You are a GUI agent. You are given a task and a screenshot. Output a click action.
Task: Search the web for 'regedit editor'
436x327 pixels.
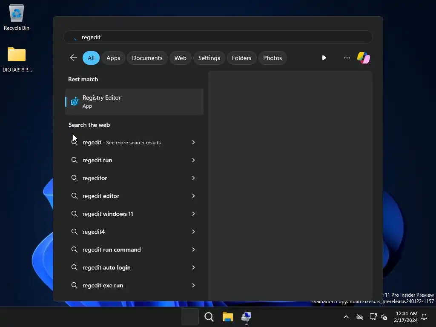coord(134,196)
